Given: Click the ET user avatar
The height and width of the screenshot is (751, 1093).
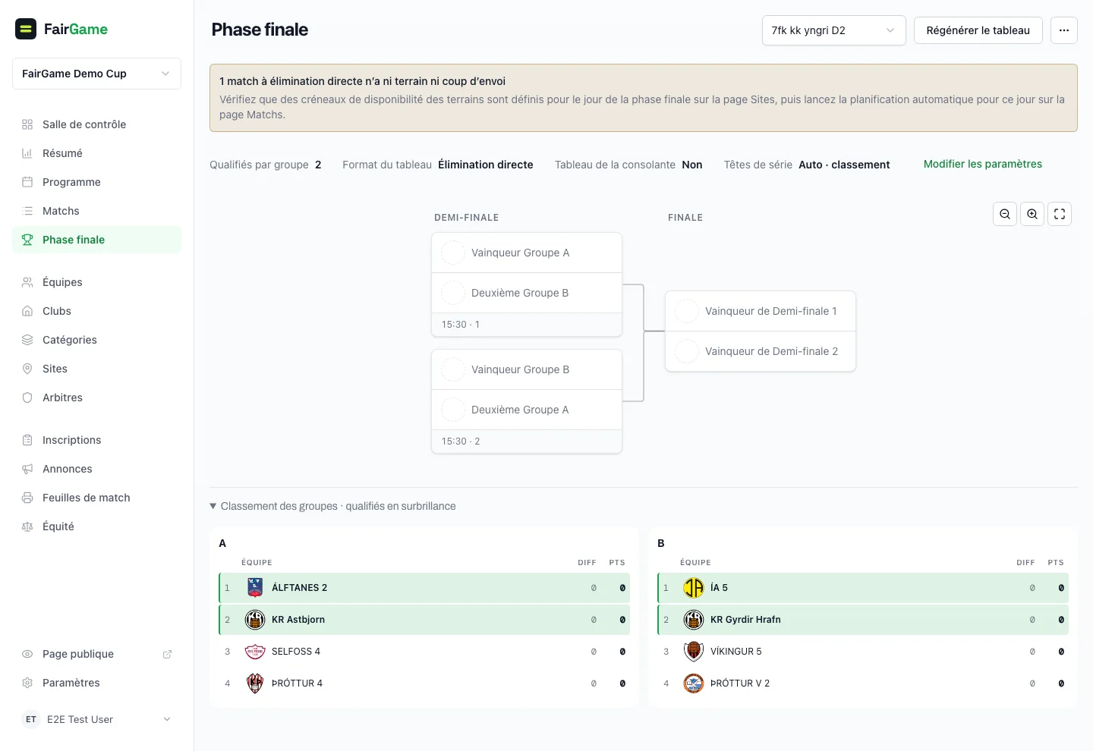Looking at the screenshot, I should point(31,719).
